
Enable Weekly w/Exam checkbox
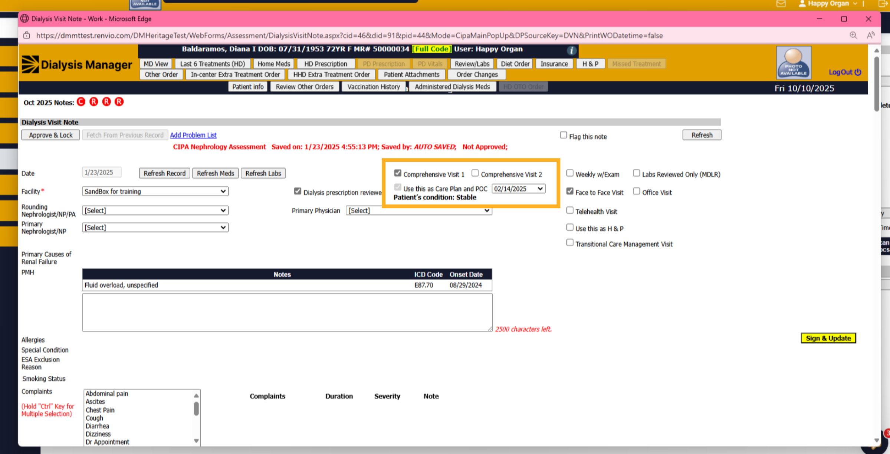click(x=570, y=173)
